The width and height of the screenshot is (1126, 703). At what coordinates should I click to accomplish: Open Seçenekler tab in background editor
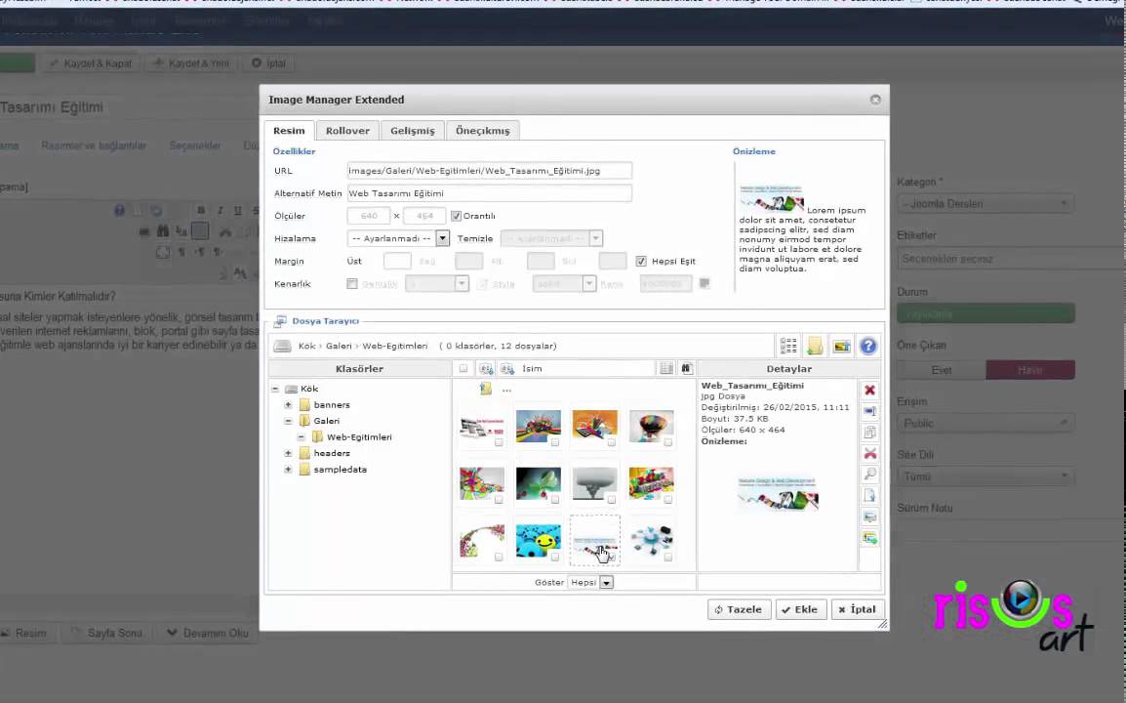click(x=194, y=145)
